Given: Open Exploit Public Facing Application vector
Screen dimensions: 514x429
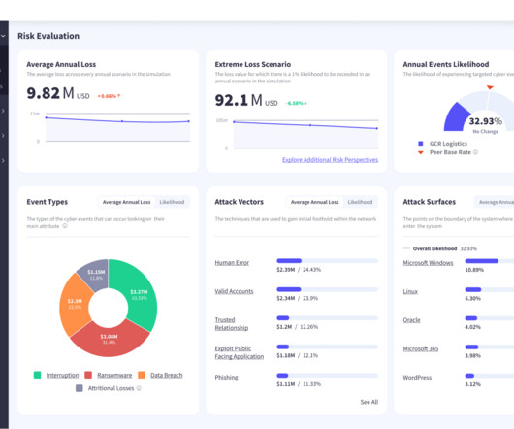Looking at the screenshot, I should (x=240, y=352).
